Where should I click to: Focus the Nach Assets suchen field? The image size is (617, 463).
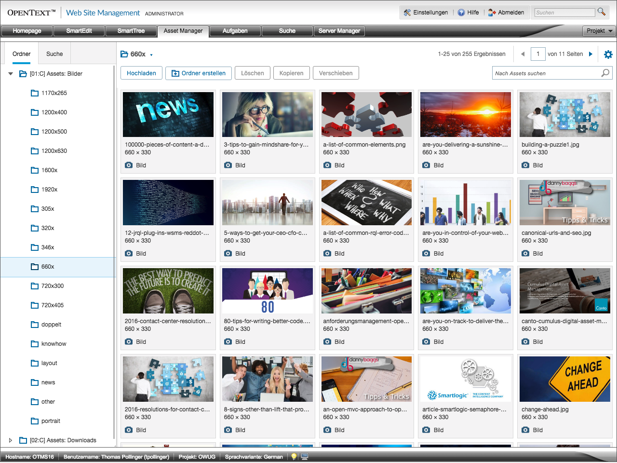tap(547, 73)
